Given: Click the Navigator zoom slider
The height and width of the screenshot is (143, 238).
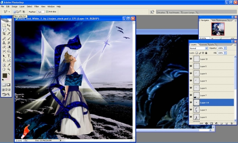Looking at the screenshot, I should click(221, 38).
